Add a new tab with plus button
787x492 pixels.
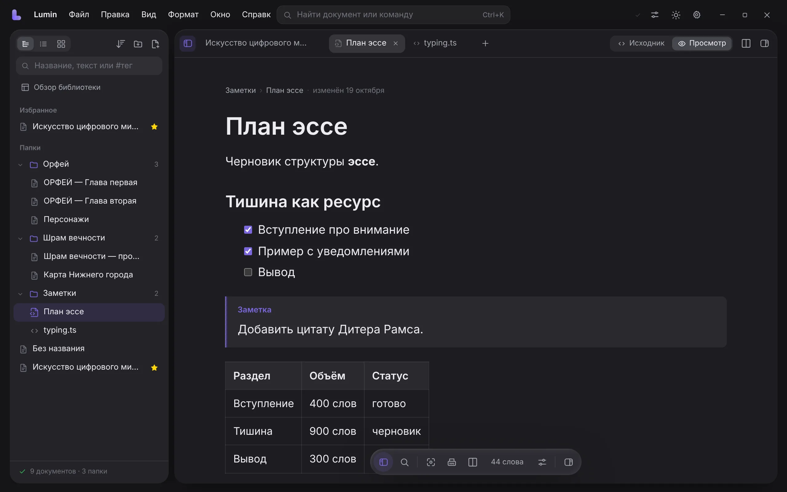(485, 43)
